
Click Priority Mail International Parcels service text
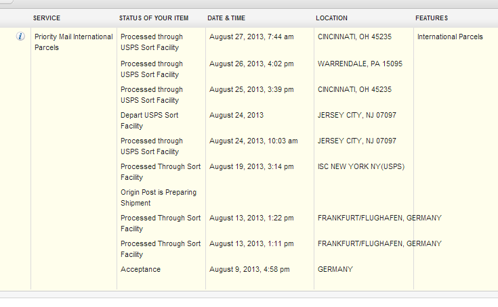pyautogui.click(x=74, y=42)
